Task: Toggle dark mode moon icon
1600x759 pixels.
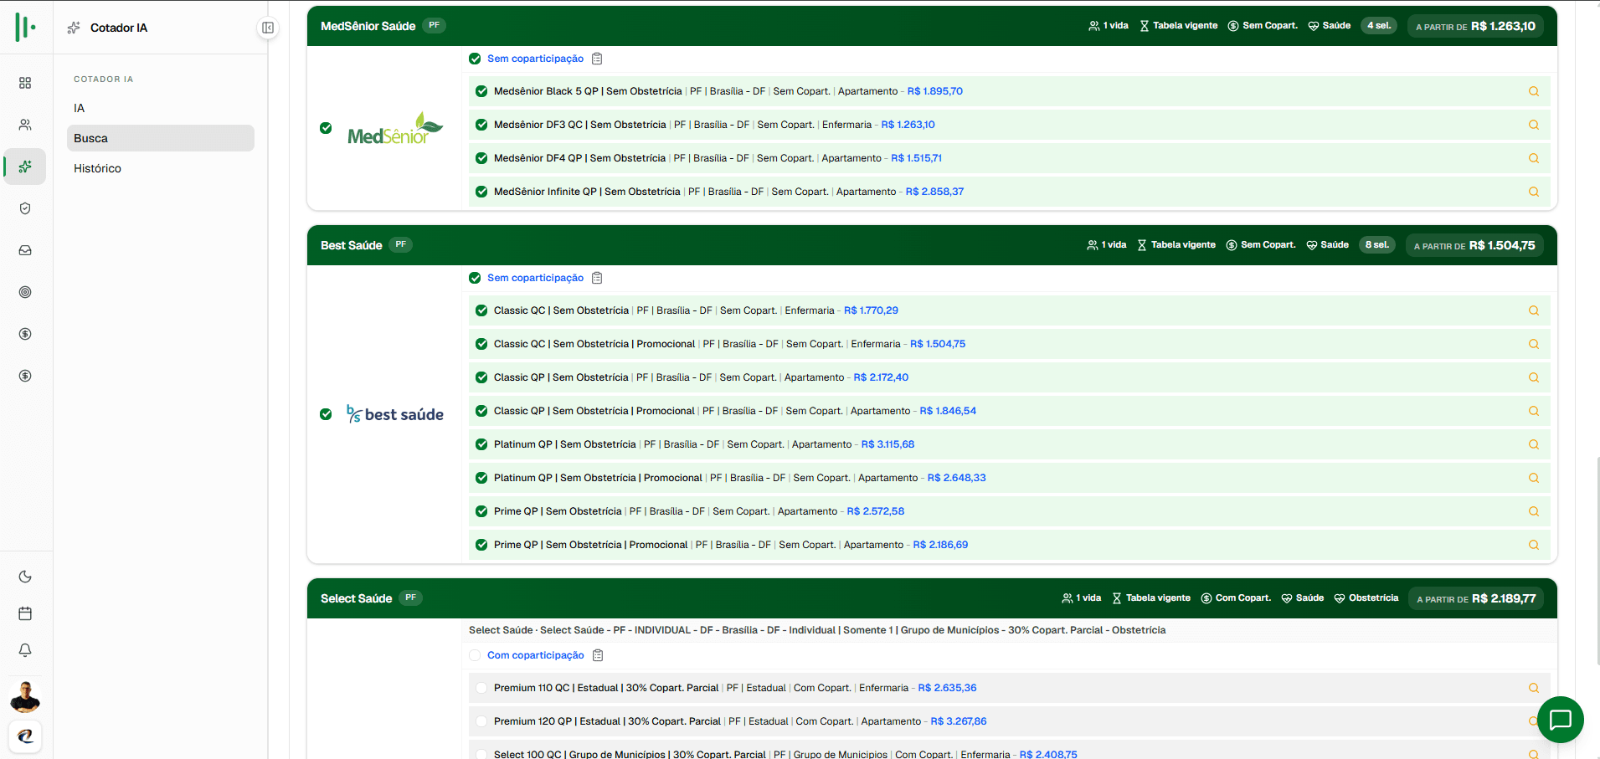Action: point(25,577)
